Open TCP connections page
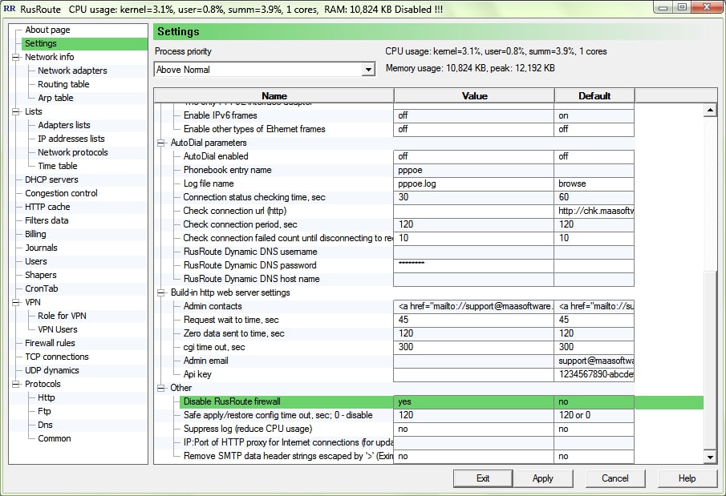Viewport: 726px width, 496px height. pos(57,357)
